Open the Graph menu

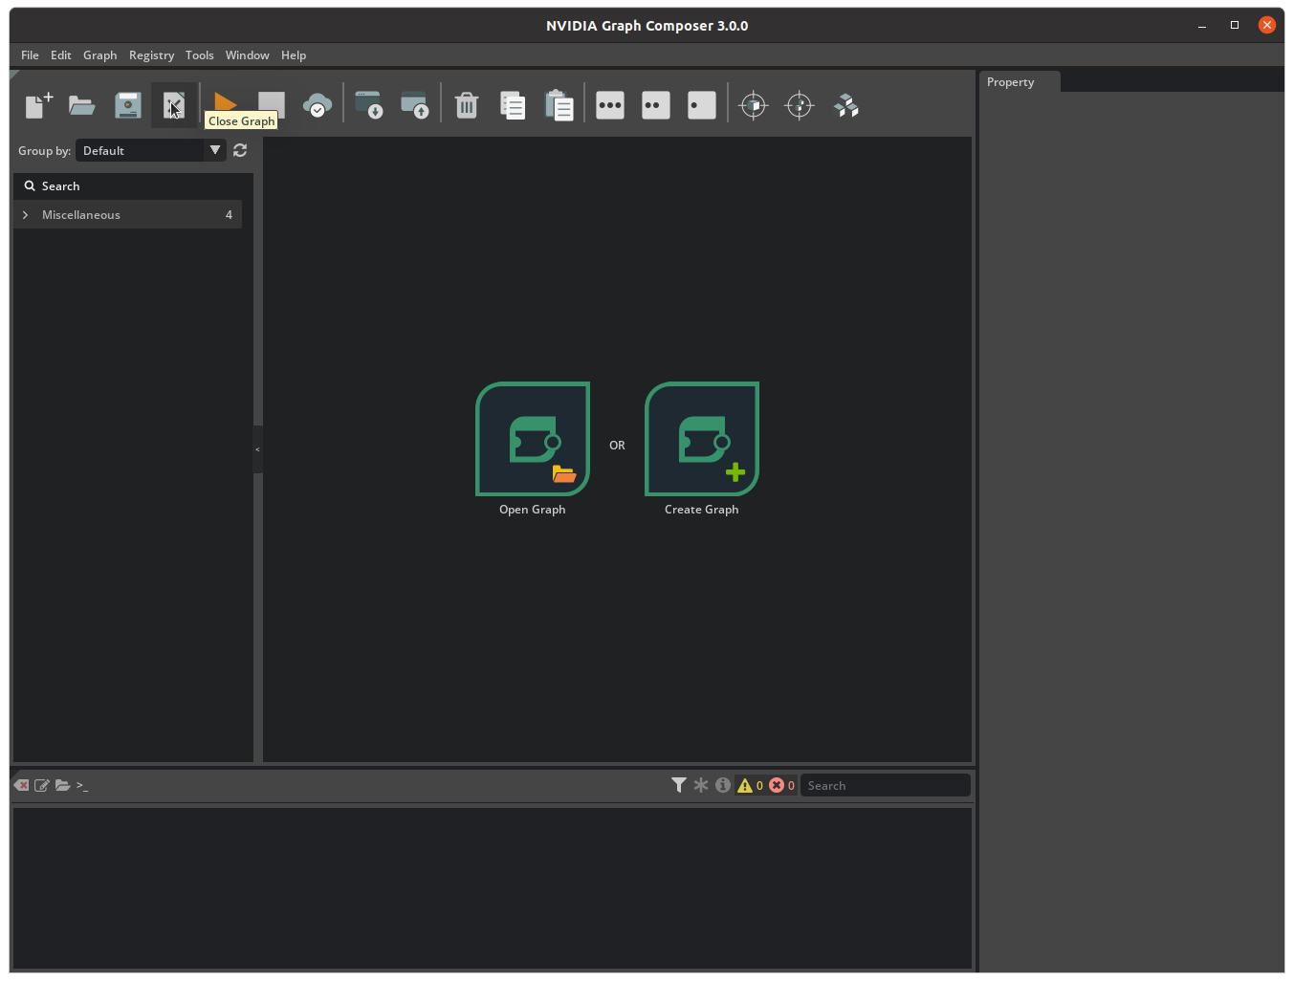point(100,55)
